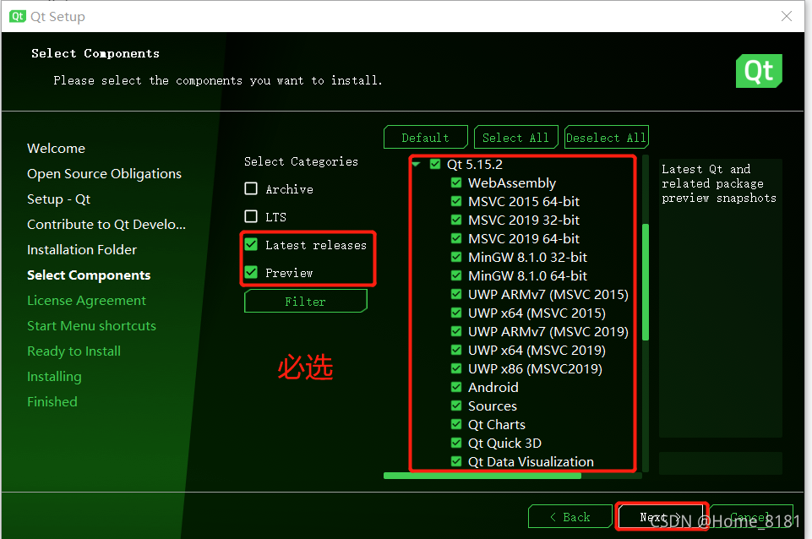This screenshot has width=812, height=539.
Task: Select the WebAssembly row label
Action: pos(512,183)
